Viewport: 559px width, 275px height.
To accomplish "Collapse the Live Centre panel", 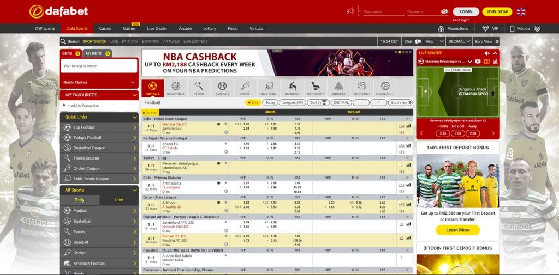I will (x=495, y=53).
